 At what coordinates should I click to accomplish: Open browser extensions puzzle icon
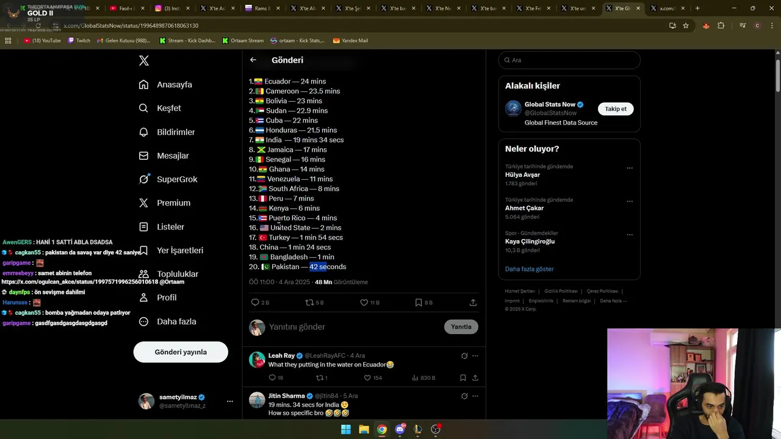pyautogui.click(x=721, y=26)
